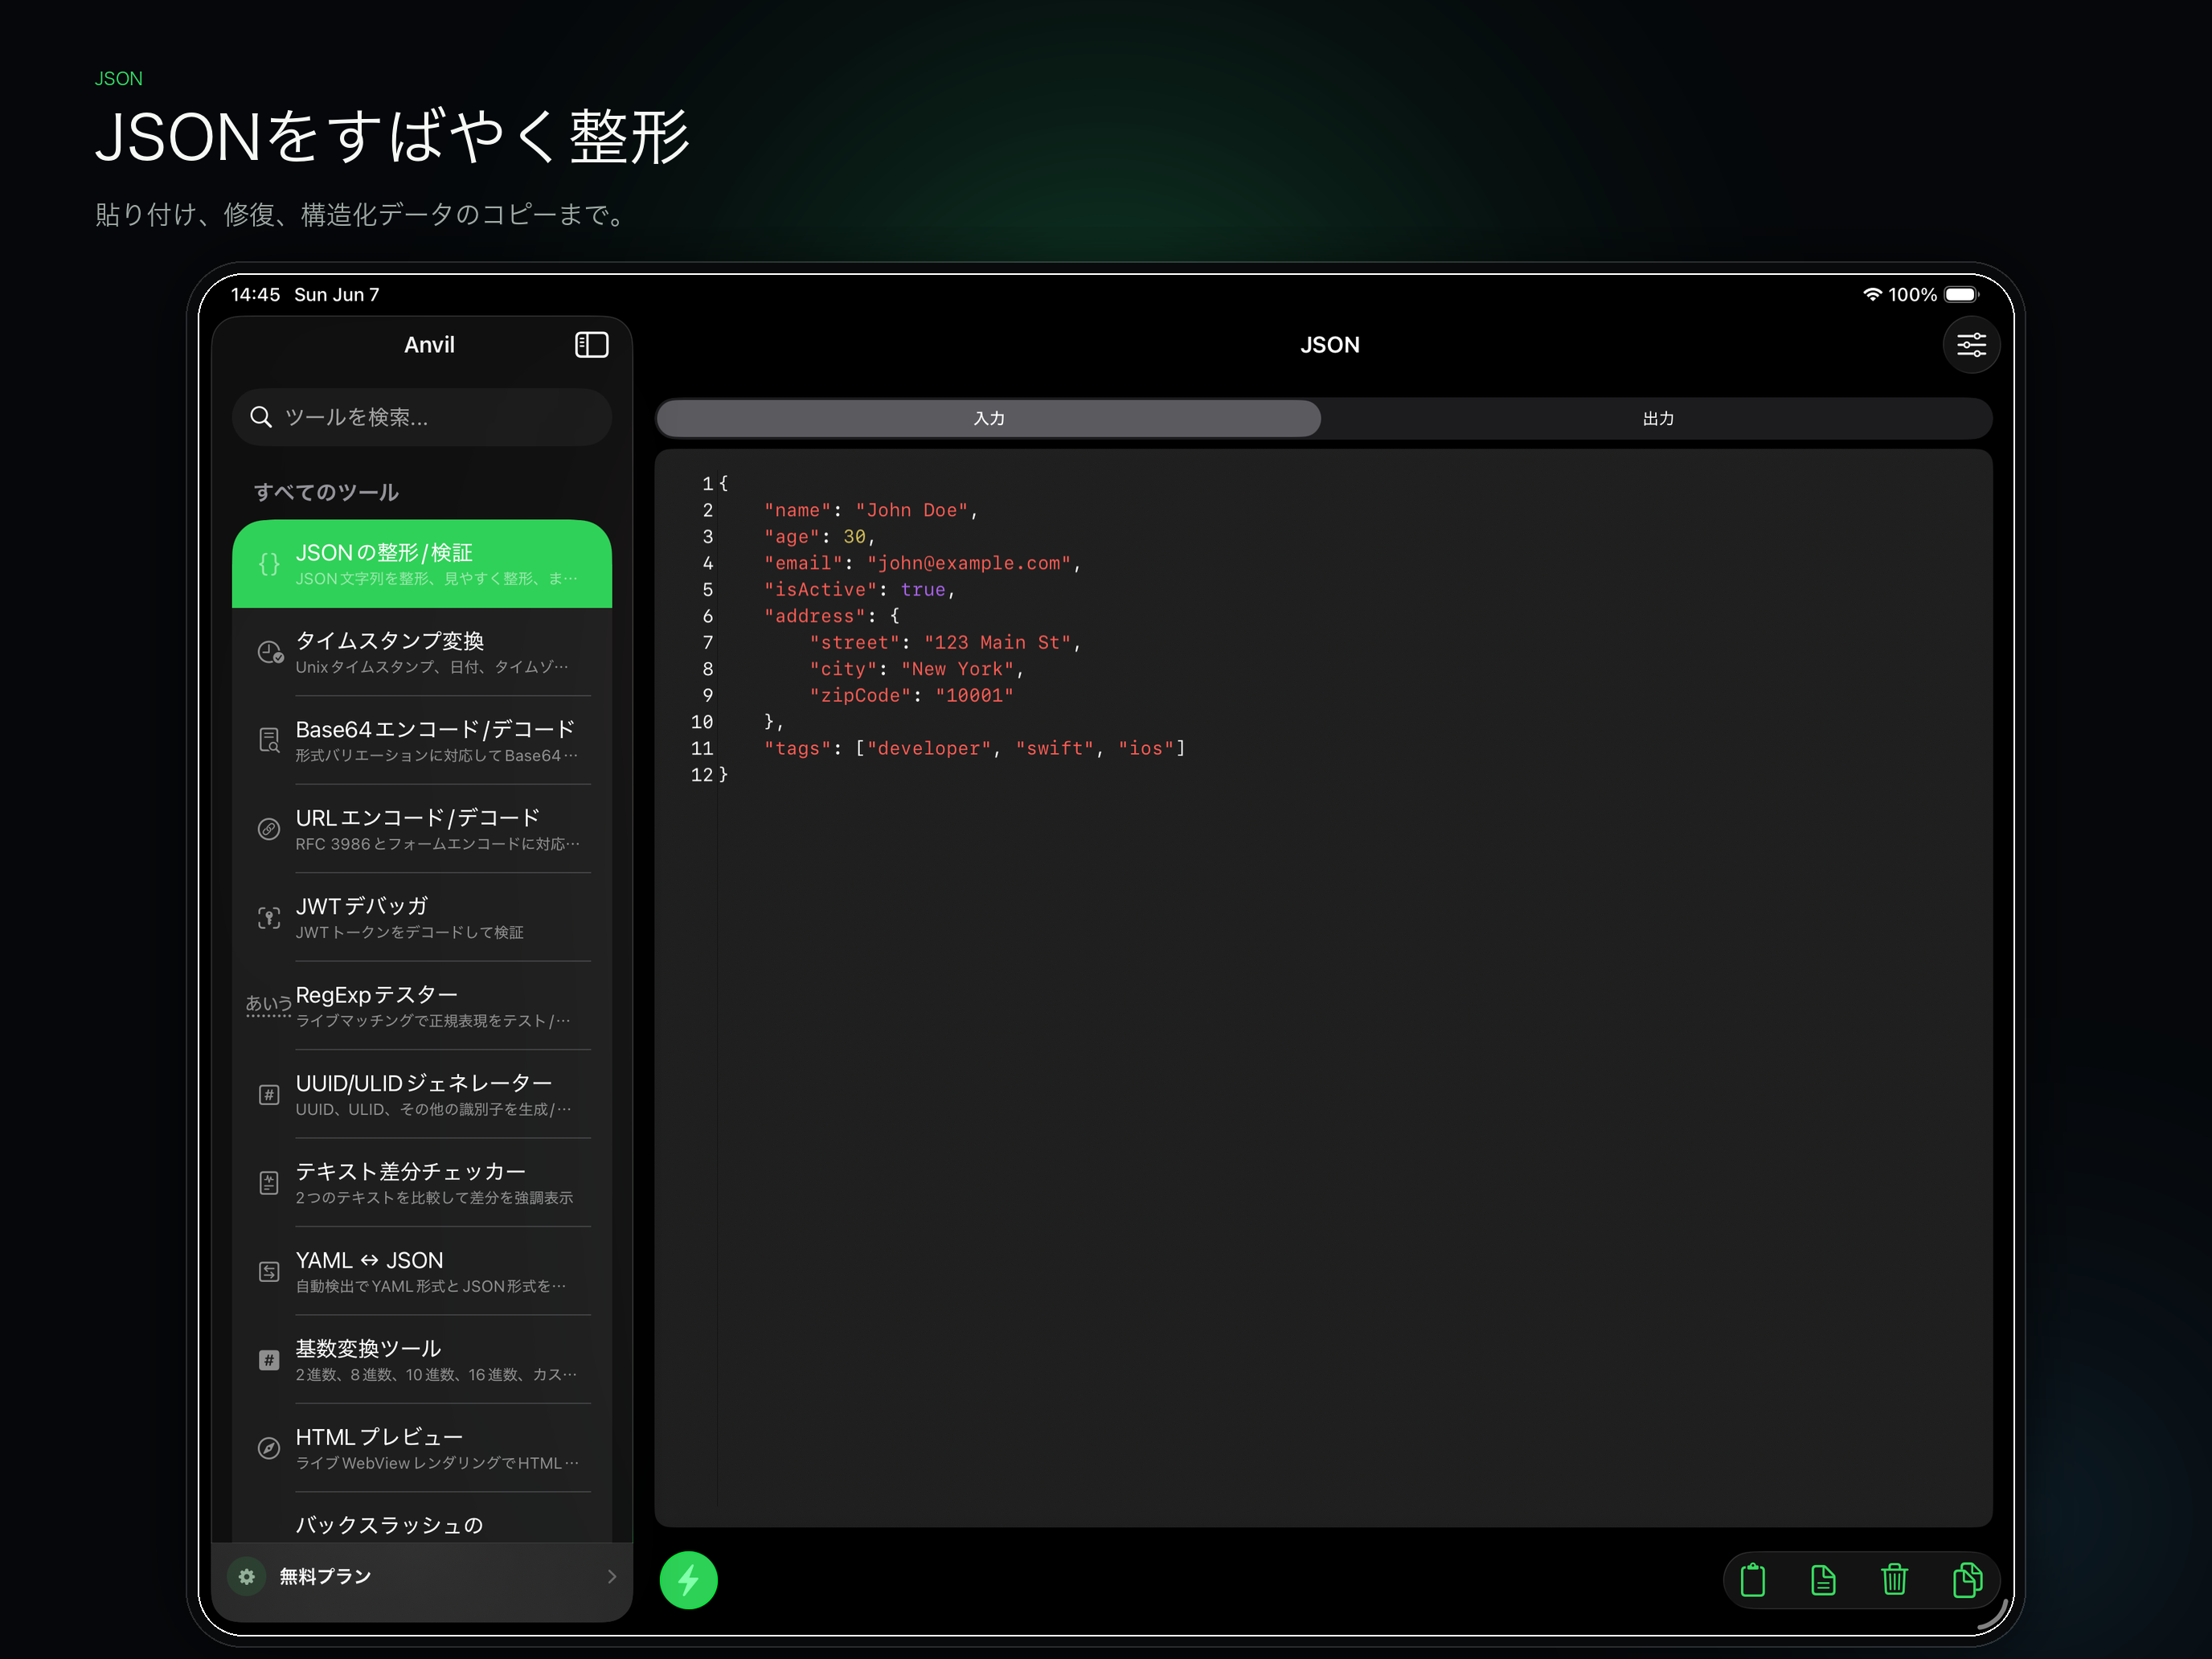Open RegExp テスター tool

click(422, 1006)
